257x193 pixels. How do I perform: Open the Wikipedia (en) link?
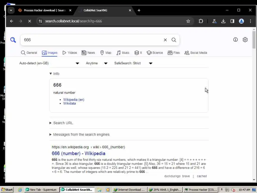pyautogui.click(x=74, y=100)
